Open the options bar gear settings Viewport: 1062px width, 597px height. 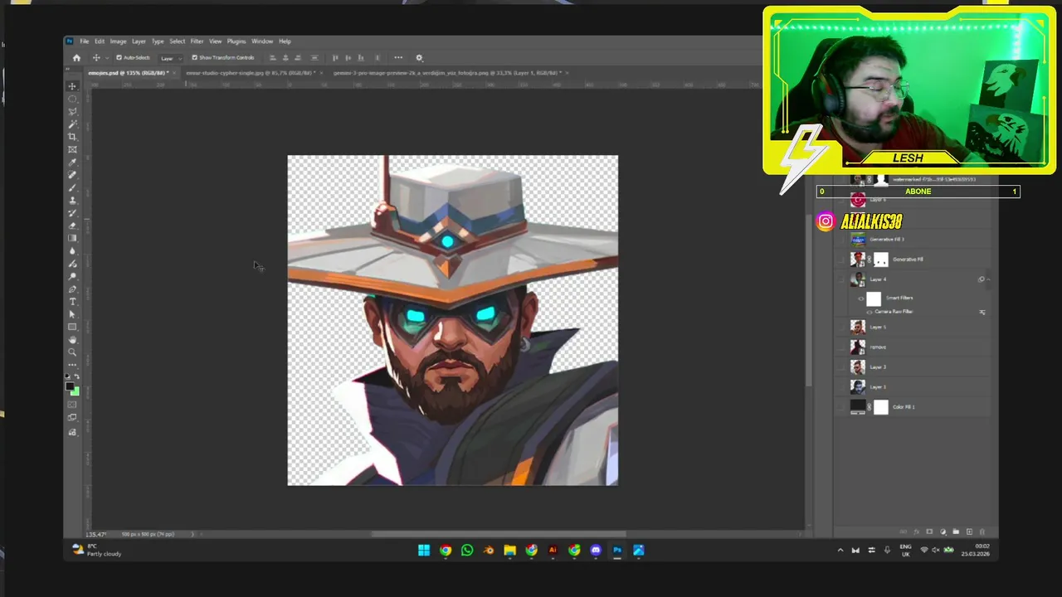tap(419, 57)
